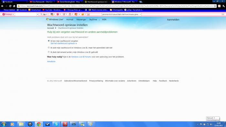226x127 pixels.
Task: Open Skype from the taskbar
Action: [56, 124]
